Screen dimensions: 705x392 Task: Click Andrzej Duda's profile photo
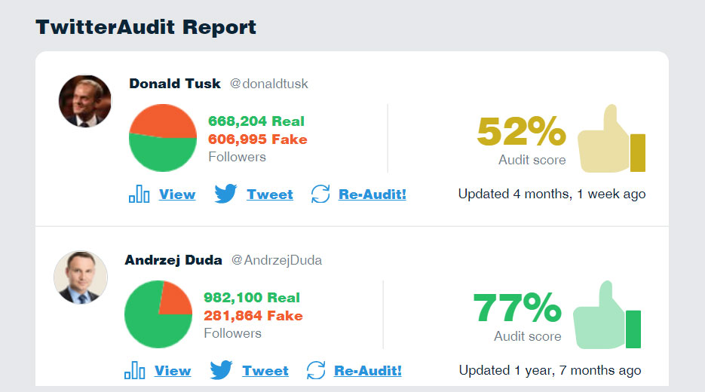[81, 277]
